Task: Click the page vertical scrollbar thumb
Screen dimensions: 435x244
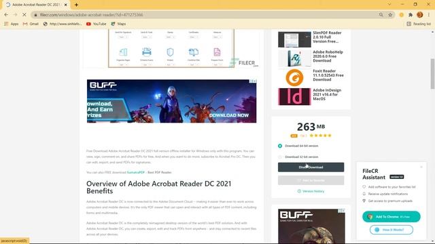Action: (432, 74)
